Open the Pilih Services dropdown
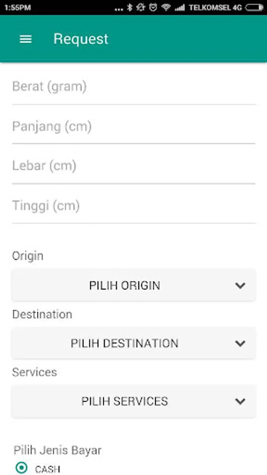The width and height of the screenshot is (267, 475). [125, 401]
